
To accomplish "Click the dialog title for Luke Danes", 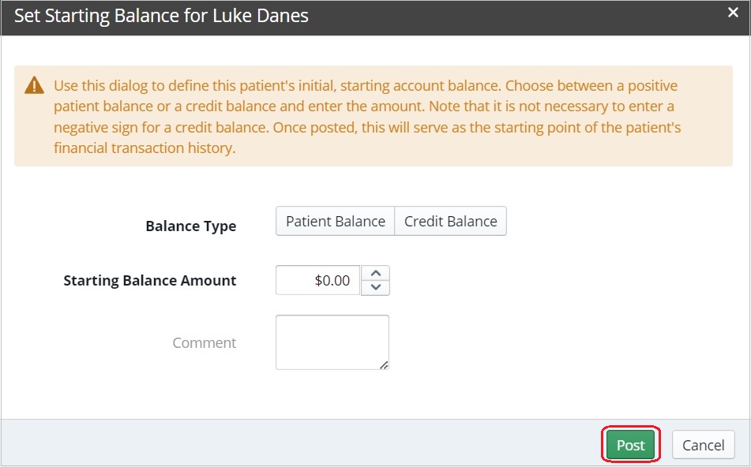I will click(x=161, y=15).
